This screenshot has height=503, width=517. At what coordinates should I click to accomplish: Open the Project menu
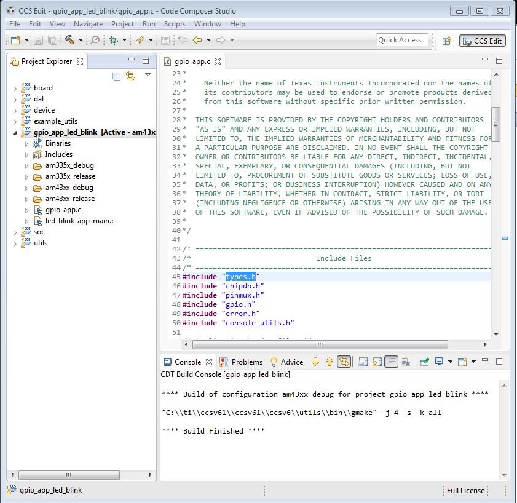pos(122,24)
